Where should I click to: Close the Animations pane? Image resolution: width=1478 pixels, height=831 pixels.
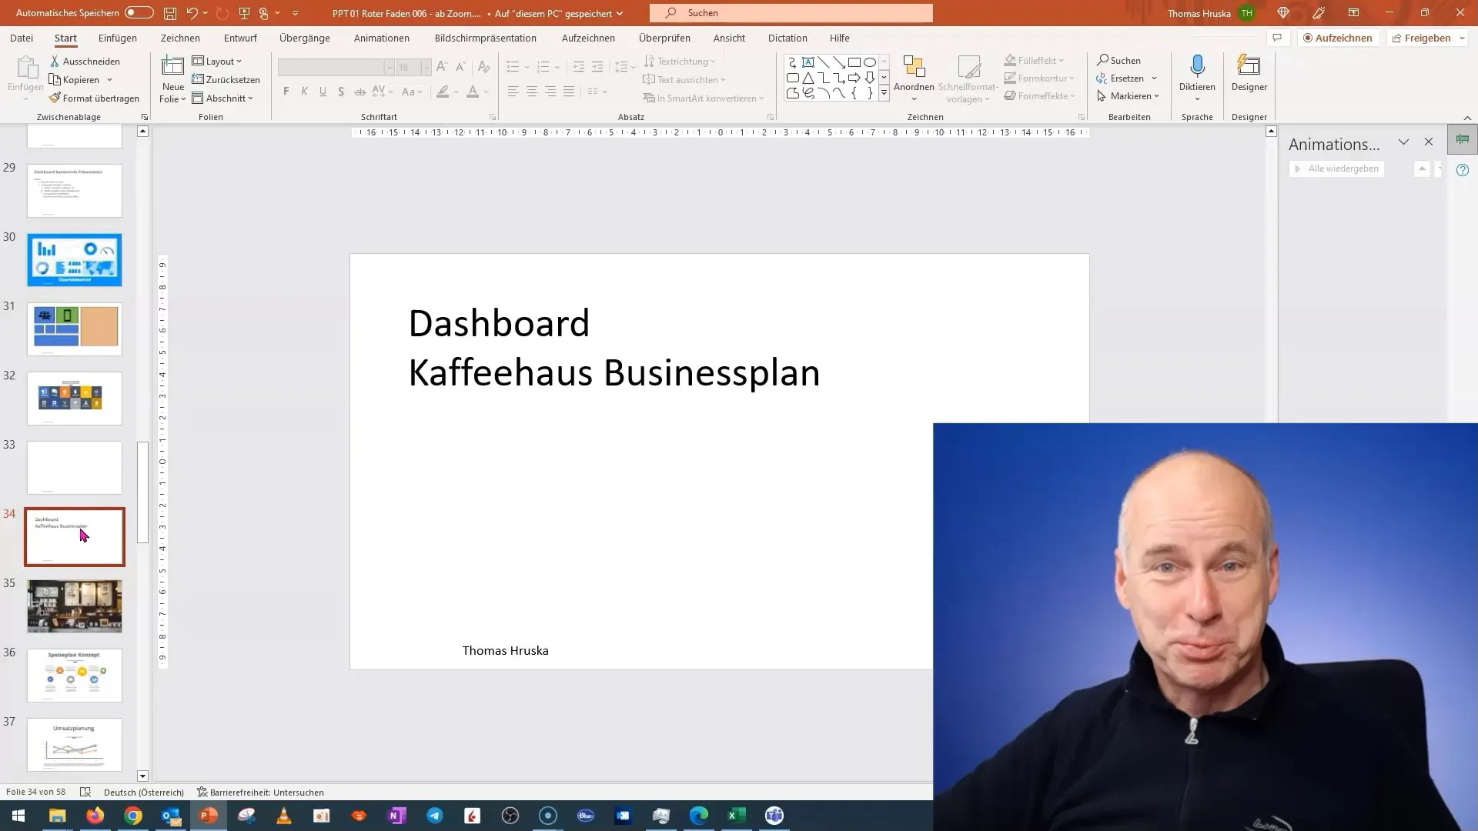coord(1429,142)
